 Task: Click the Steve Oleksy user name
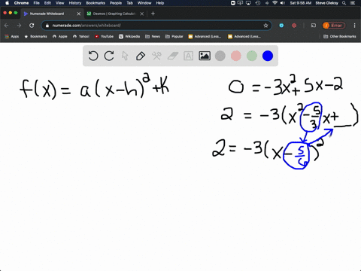point(327,3)
